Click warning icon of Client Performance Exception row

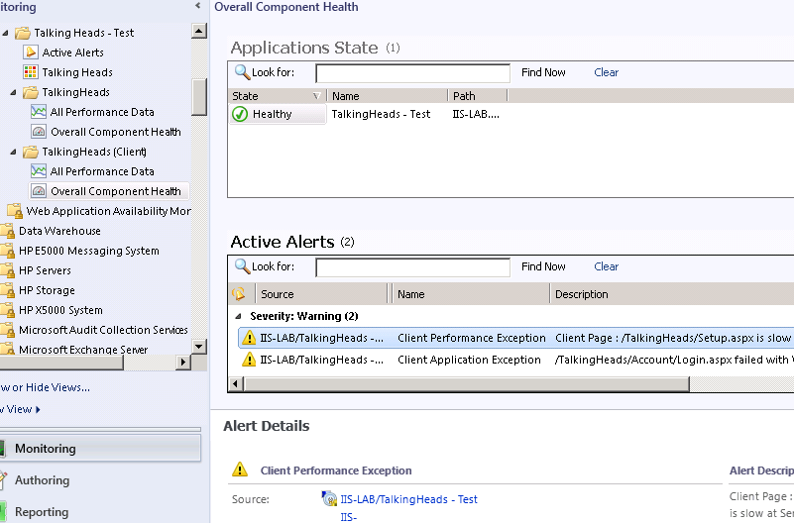pos(249,338)
